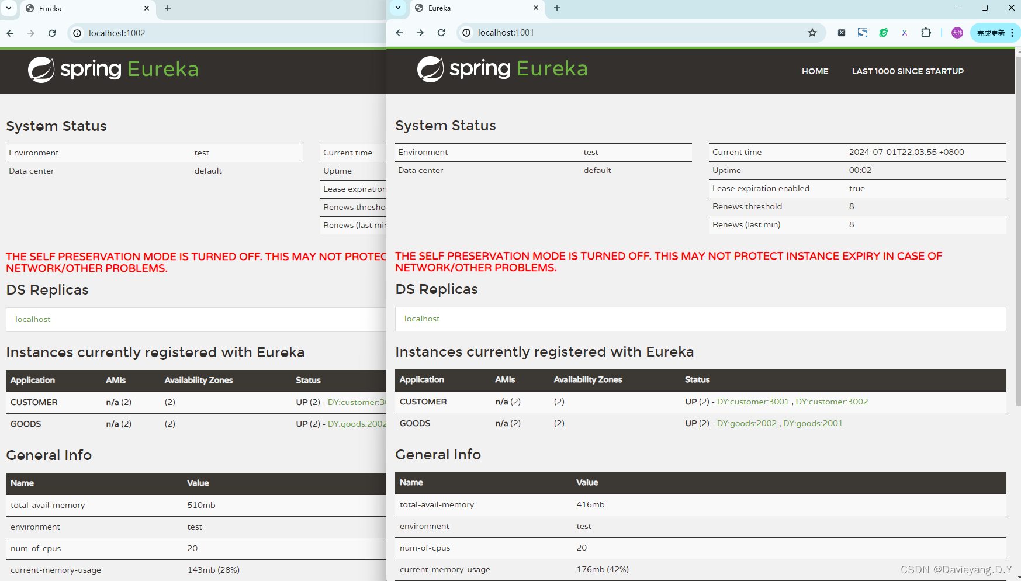Click the 完成更新 update button

tap(995, 33)
